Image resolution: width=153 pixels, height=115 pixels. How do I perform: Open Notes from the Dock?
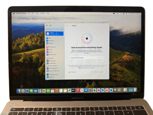[65, 91]
